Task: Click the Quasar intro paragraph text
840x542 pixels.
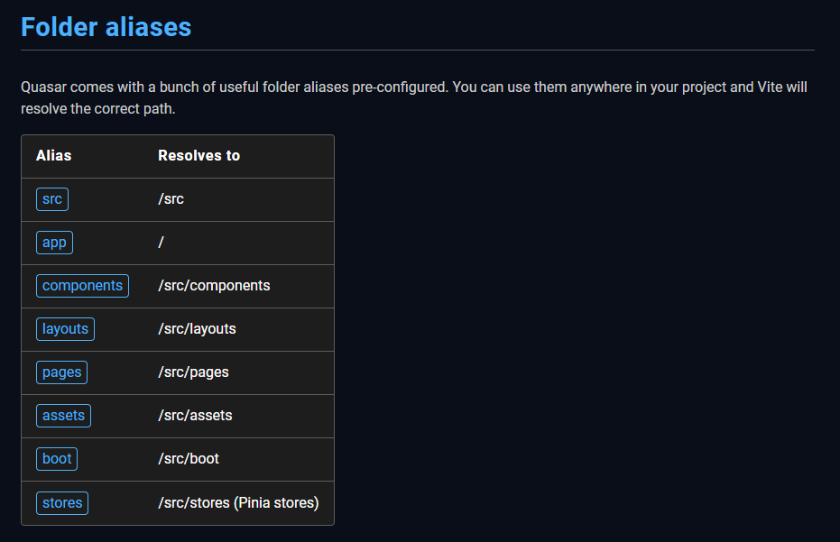Action: click(413, 98)
